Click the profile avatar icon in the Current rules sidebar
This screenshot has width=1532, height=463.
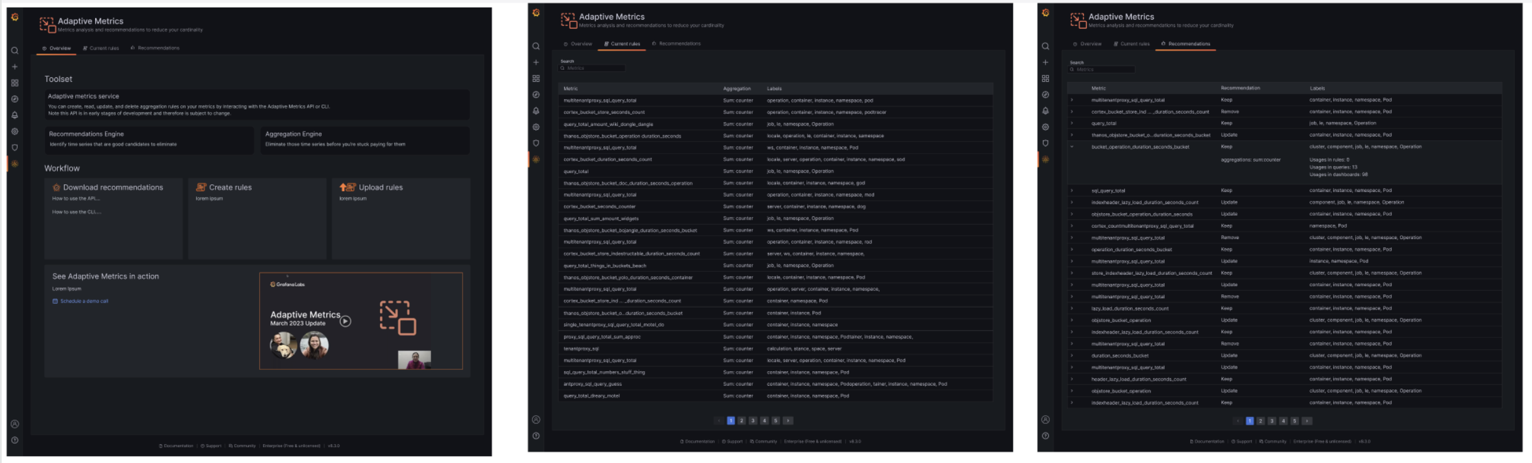536,420
